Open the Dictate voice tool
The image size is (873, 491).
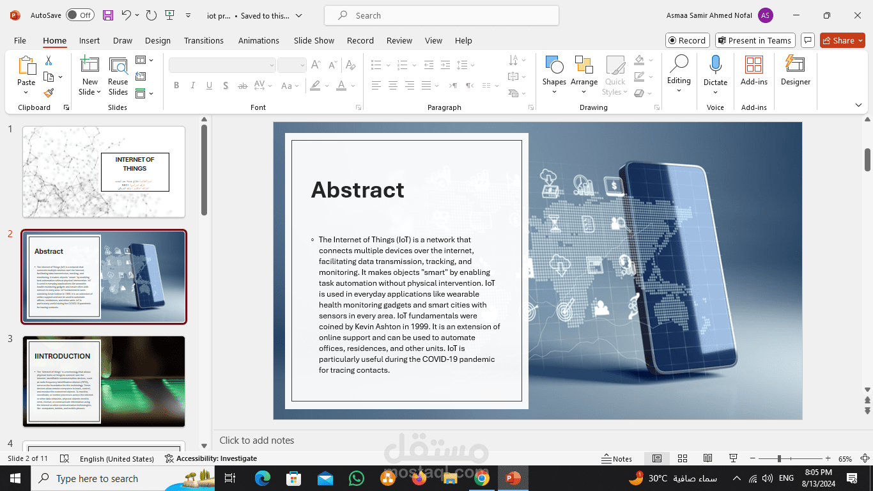tap(715, 70)
